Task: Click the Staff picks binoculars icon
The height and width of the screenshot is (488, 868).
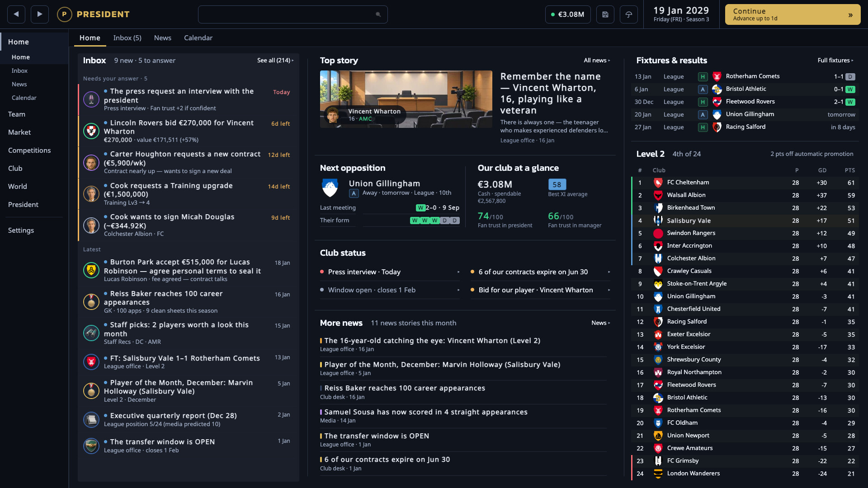Action: point(91,333)
